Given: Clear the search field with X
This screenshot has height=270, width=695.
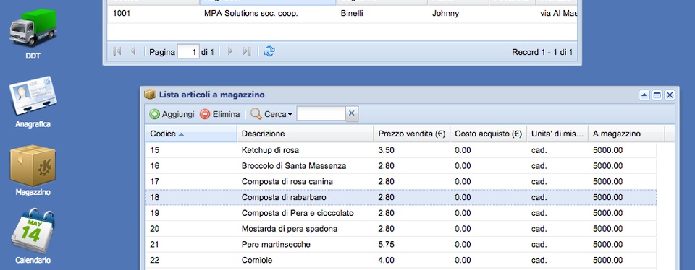Looking at the screenshot, I should point(352,114).
